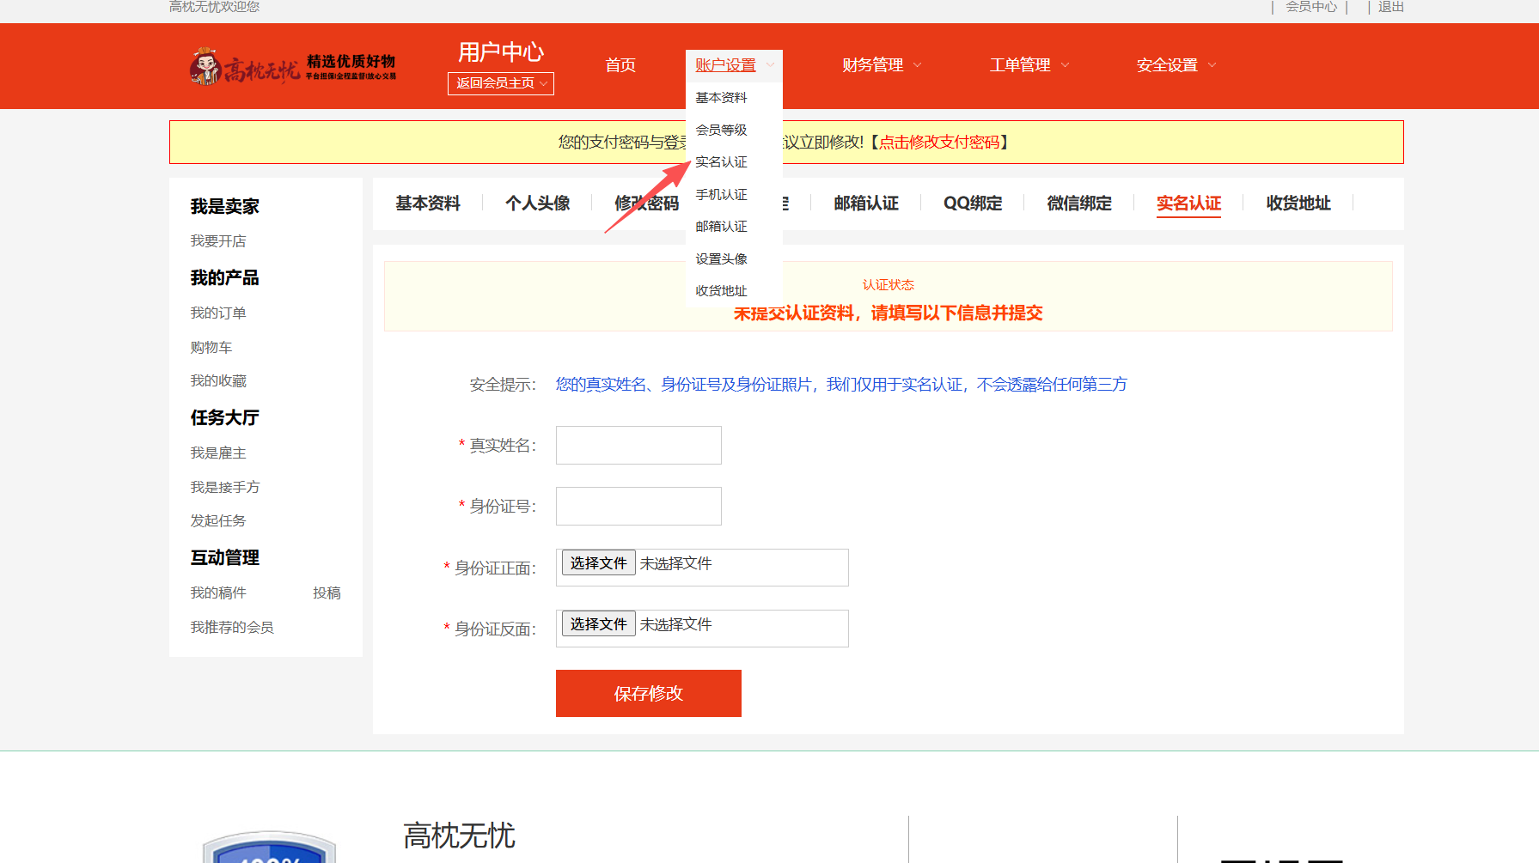This screenshot has height=863, width=1539.
Task: Open the 购物车 shopping cart page
Action: click(x=211, y=347)
